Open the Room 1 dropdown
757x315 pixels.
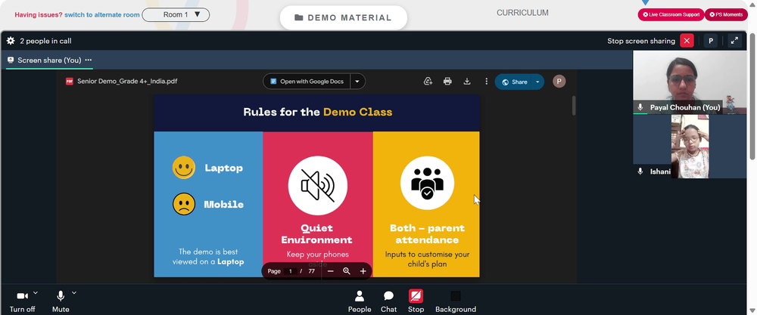pyautogui.click(x=176, y=15)
